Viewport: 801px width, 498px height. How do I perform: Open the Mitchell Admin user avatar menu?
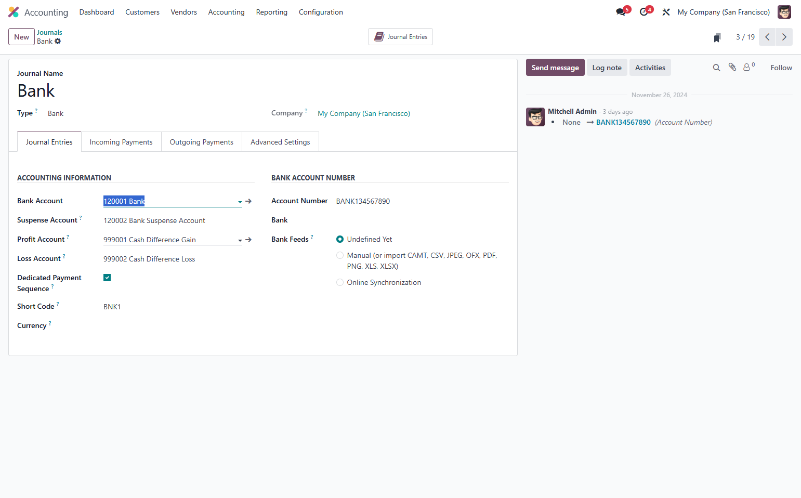[784, 12]
